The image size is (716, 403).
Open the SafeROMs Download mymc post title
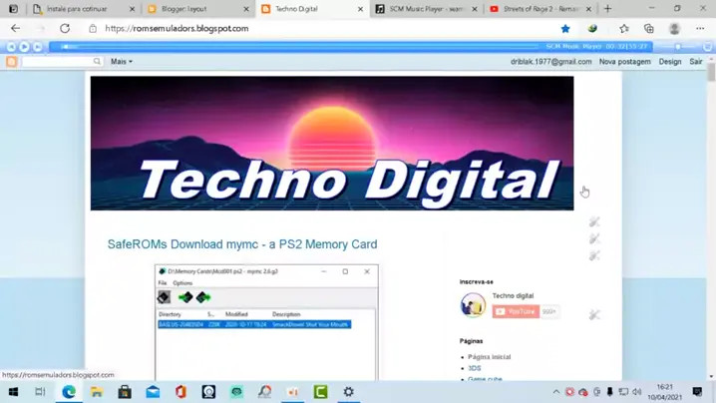tap(242, 244)
